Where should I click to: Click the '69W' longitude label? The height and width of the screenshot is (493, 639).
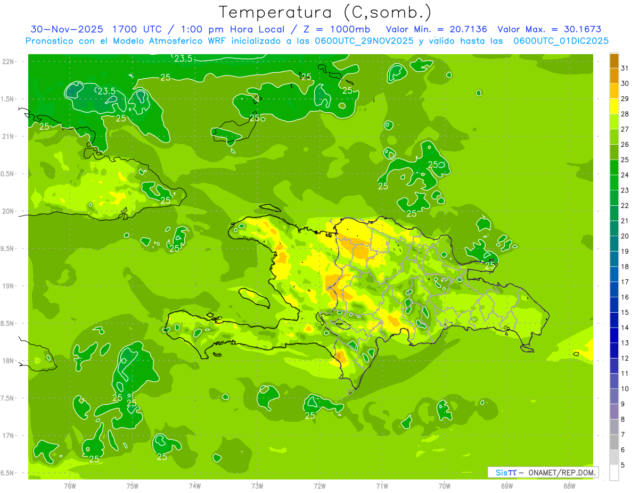pos(507,486)
